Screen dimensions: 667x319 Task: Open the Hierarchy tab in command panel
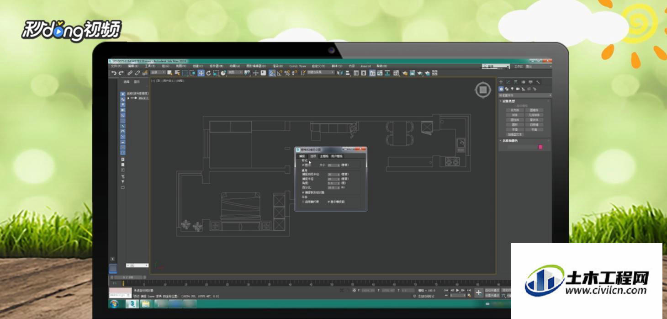(515, 82)
